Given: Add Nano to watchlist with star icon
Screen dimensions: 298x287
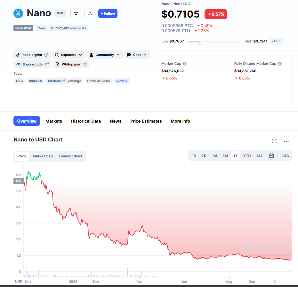Looking at the screenshot, I should click(x=76, y=13).
